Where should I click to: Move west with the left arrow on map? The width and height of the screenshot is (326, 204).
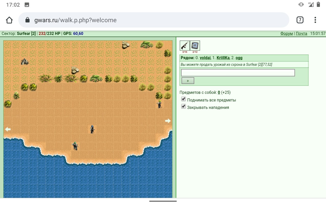point(8,129)
